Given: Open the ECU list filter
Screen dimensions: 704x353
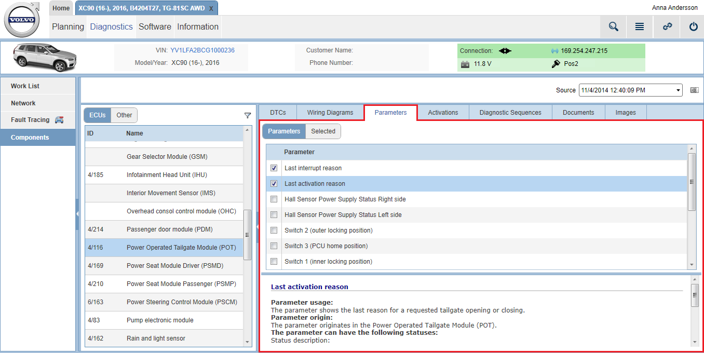Looking at the screenshot, I should tap(248, 115).
